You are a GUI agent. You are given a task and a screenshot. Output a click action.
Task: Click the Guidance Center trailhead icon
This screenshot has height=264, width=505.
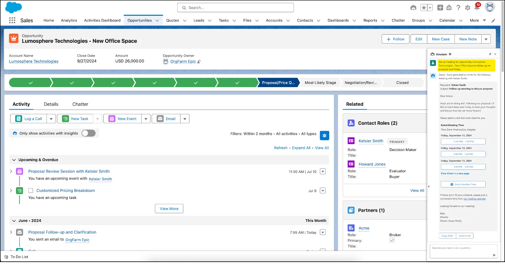coord(449,8)
